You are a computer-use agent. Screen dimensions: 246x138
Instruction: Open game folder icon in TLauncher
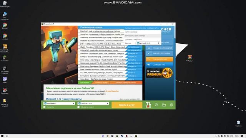[x=164, y=105]
